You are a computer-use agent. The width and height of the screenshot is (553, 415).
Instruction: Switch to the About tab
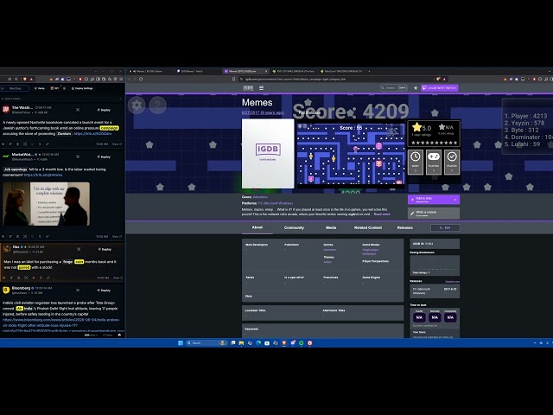(257, 227)
